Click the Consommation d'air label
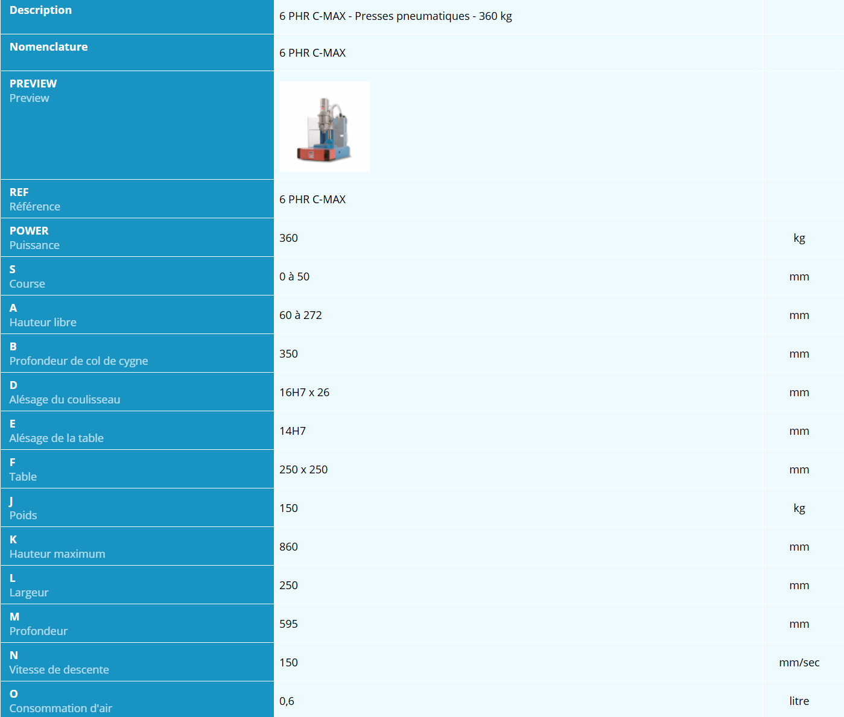 click(x=61, y=708)
